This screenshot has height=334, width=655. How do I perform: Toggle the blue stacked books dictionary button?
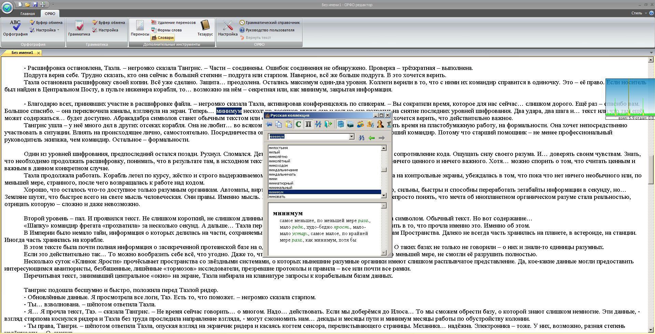click(340, 125)
